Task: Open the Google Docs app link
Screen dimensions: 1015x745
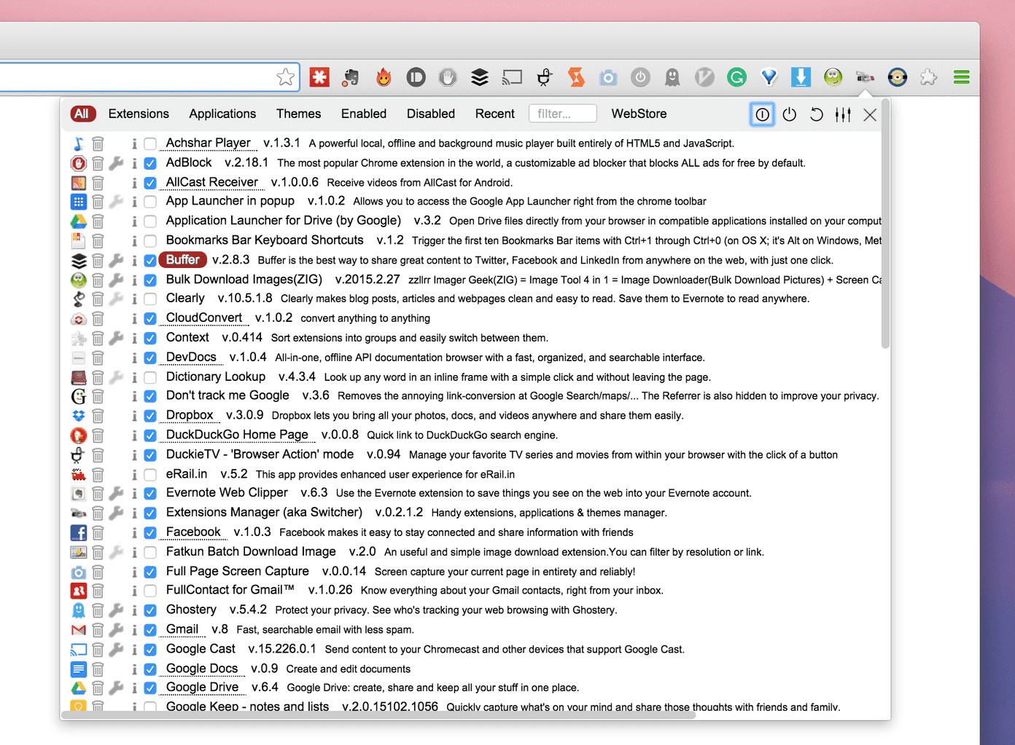Action: [202, 669]
